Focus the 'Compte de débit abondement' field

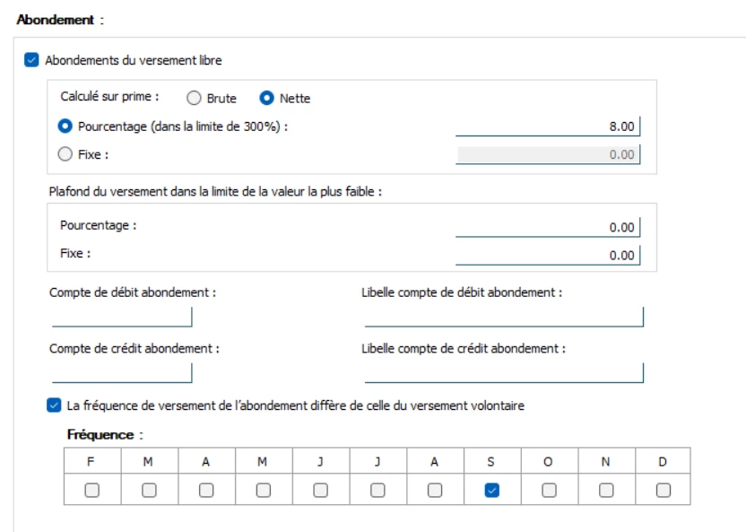click(x=122, y=317)
